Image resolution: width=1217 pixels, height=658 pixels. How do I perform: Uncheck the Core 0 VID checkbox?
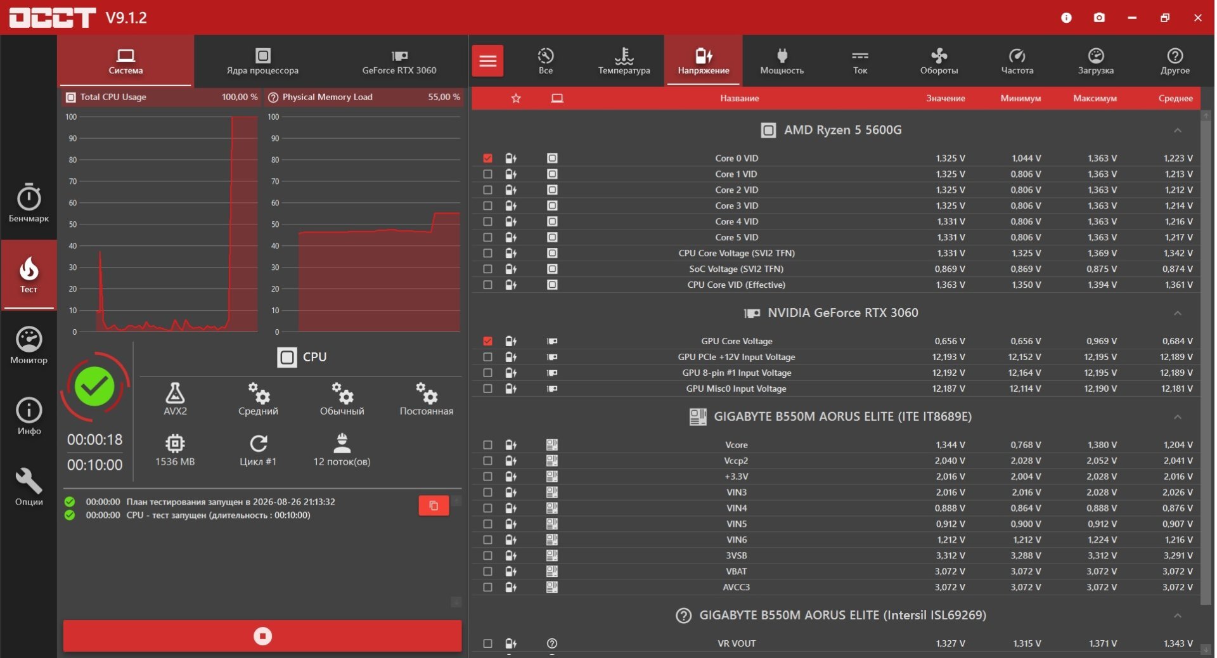(x=487, y=158)
